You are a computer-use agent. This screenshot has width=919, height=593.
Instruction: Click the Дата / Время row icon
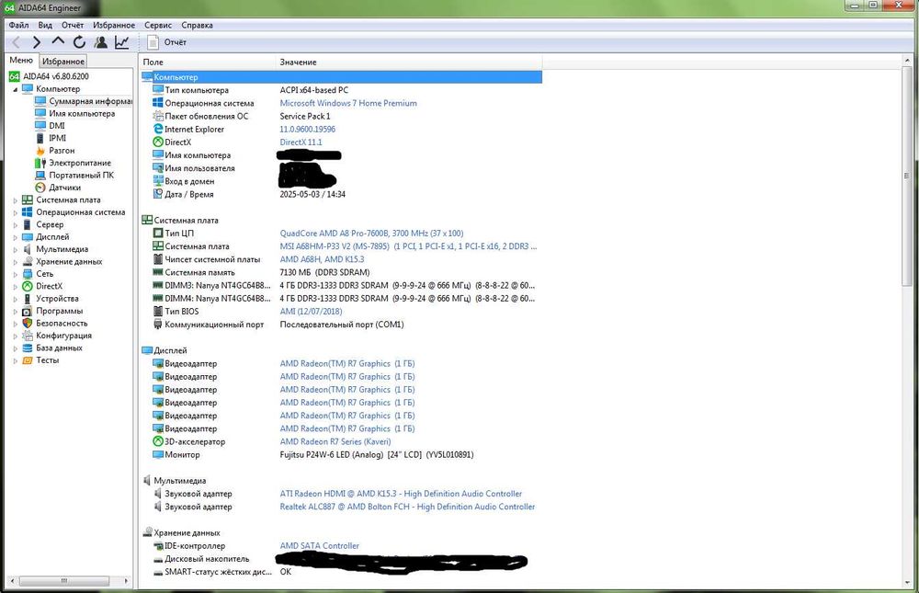pyautogui.click(x=158, y=194)
